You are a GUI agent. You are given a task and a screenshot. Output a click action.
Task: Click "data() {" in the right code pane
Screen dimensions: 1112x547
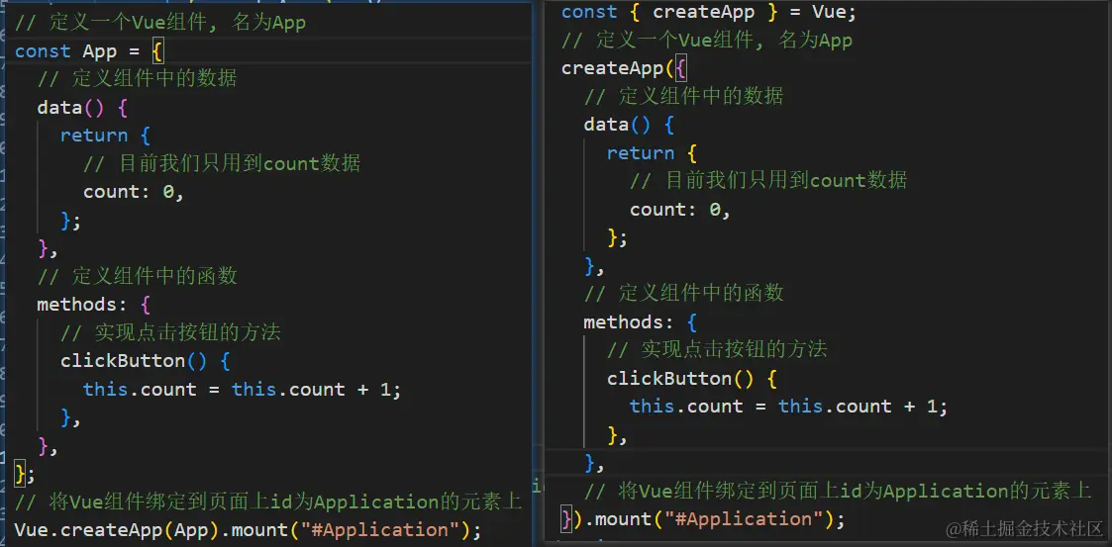click(629, 125)
